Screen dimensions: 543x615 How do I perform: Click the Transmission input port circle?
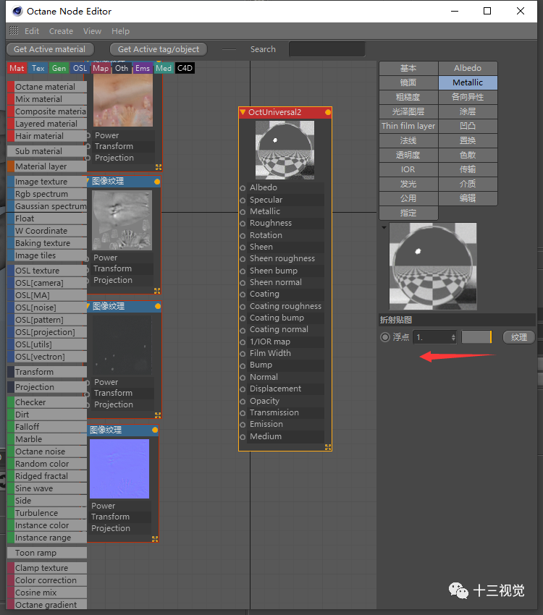click(x=243, y=413)
